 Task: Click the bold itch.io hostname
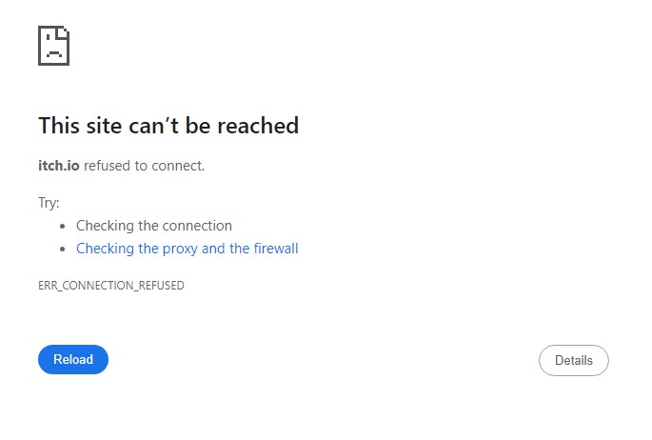click(59, 166)
